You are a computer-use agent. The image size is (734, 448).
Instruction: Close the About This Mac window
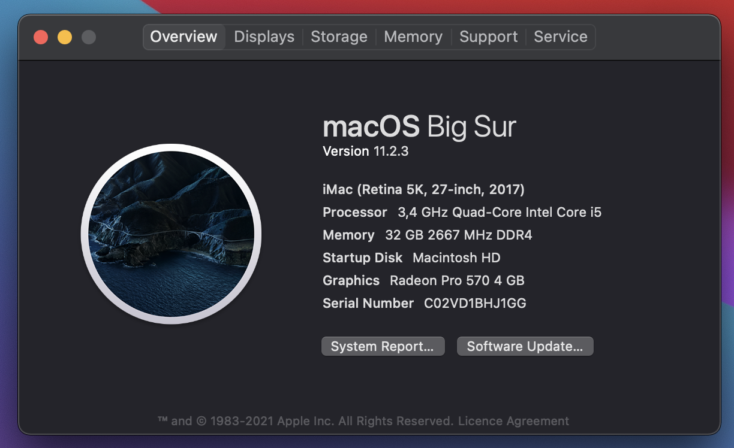(41, 37)
